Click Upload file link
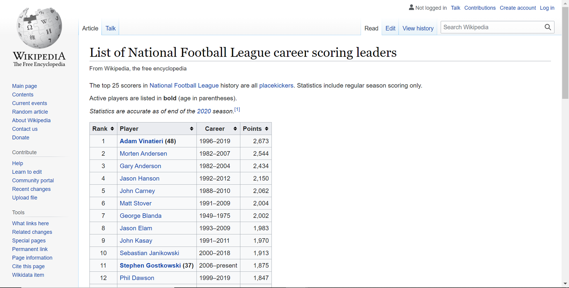 click(x=25, y=198)
